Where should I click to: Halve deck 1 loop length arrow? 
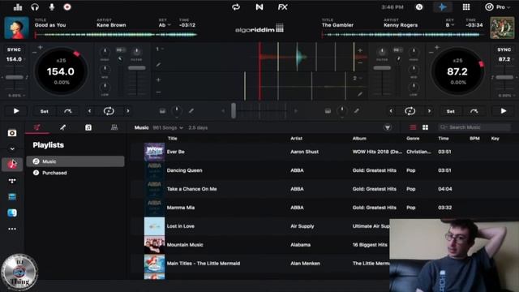90,111
